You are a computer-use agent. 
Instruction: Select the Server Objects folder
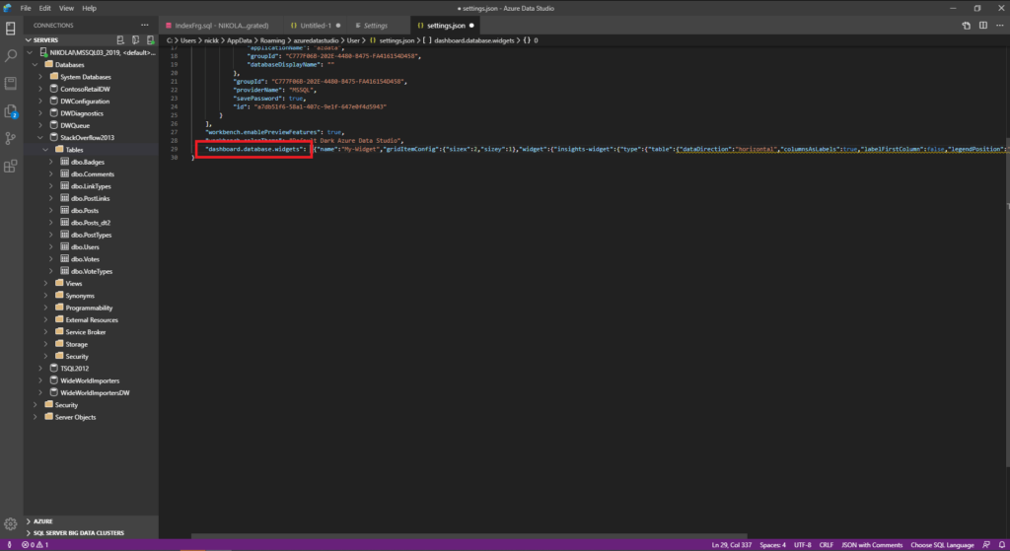[75, 417]
